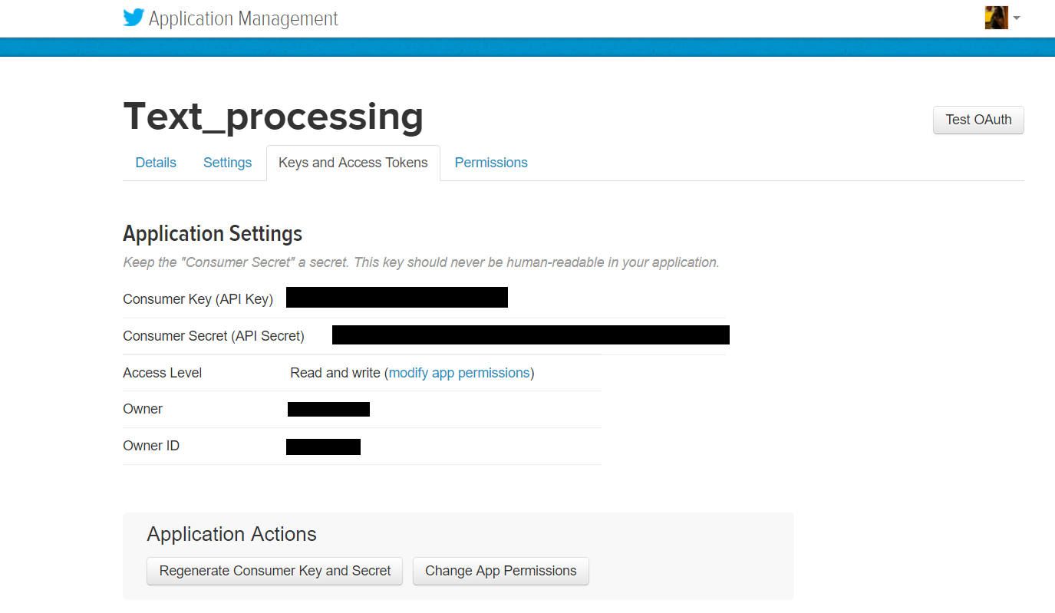Open the Settings tab
The height and width of the screenshot is (613, 1055).
(227, 163)
